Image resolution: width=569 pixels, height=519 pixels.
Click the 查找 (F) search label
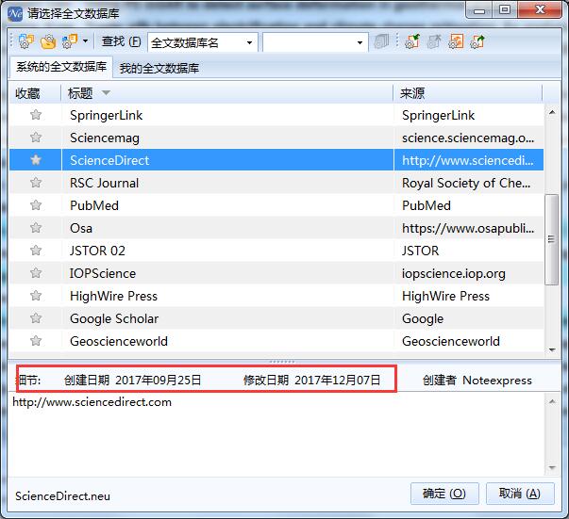pyautogui.click(x=121, y=41)
